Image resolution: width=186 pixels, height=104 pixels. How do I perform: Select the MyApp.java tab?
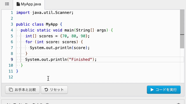click(29, 5)
